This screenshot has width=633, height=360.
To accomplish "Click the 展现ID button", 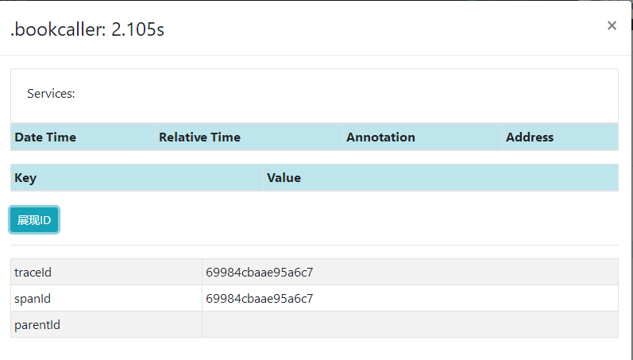I will click(34, 220).
